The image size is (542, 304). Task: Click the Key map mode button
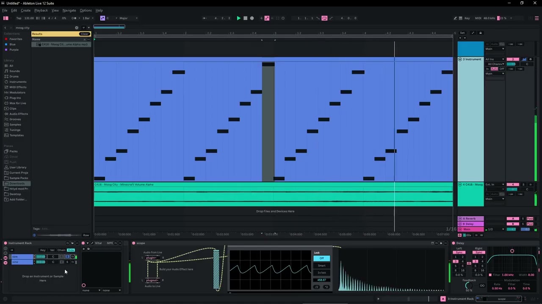click(x=467, y=18)
